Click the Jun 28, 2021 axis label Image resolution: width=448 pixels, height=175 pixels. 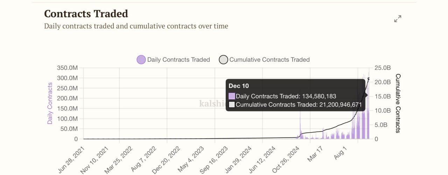pos(72,159)
